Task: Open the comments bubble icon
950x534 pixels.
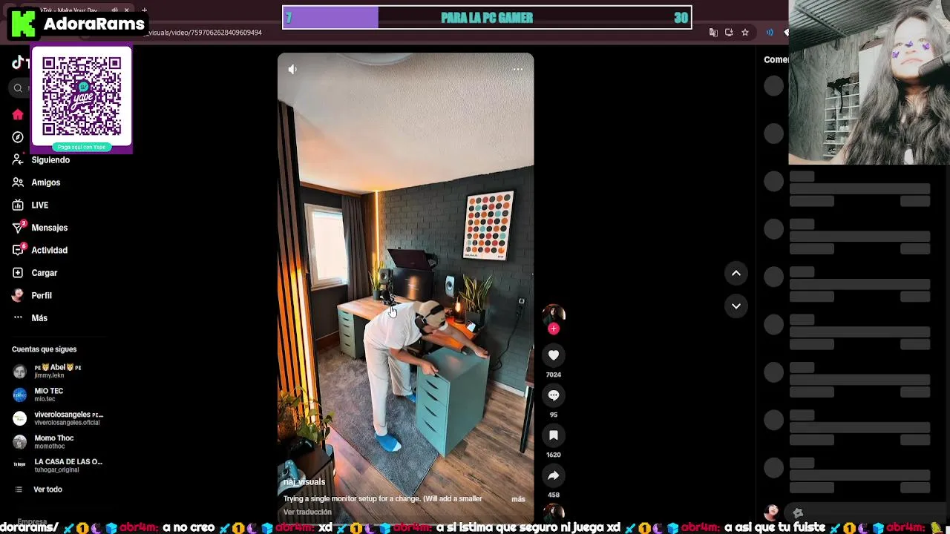Action: tap(554, 395)
